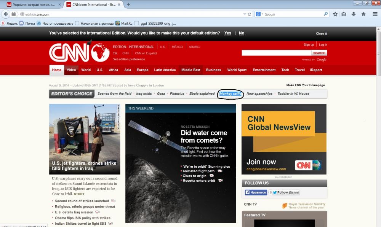Close the edition notification banner
Image resolution: width=381 pixels, height=227 pixels.
tap(322, 33)
